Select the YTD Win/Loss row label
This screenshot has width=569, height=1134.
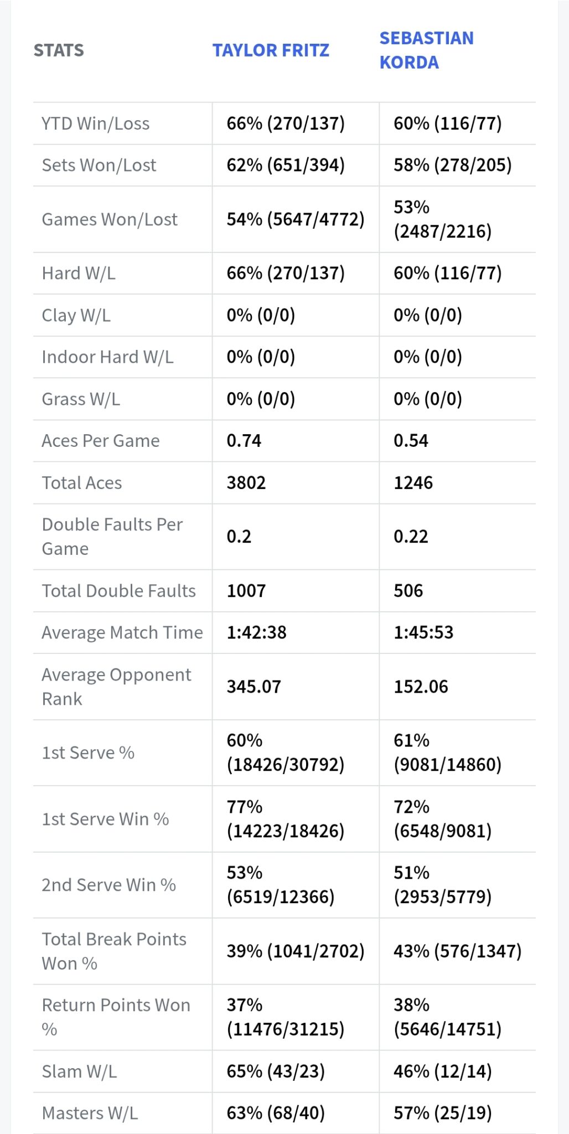96,123
